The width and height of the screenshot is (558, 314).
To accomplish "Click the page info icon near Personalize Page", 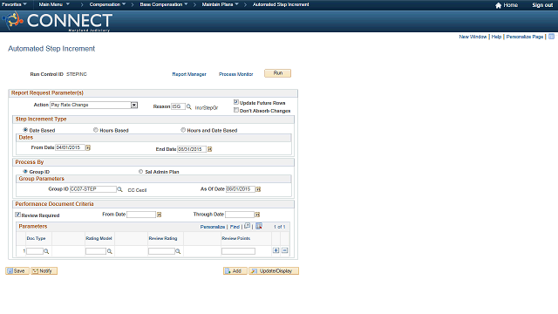I will click(551, 37).
